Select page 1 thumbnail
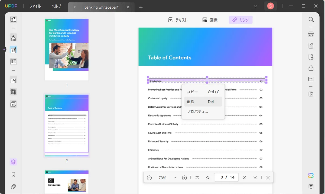 tap(67, 50)
